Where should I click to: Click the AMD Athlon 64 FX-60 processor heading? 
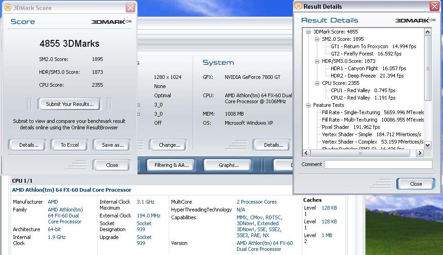(72, 190)
